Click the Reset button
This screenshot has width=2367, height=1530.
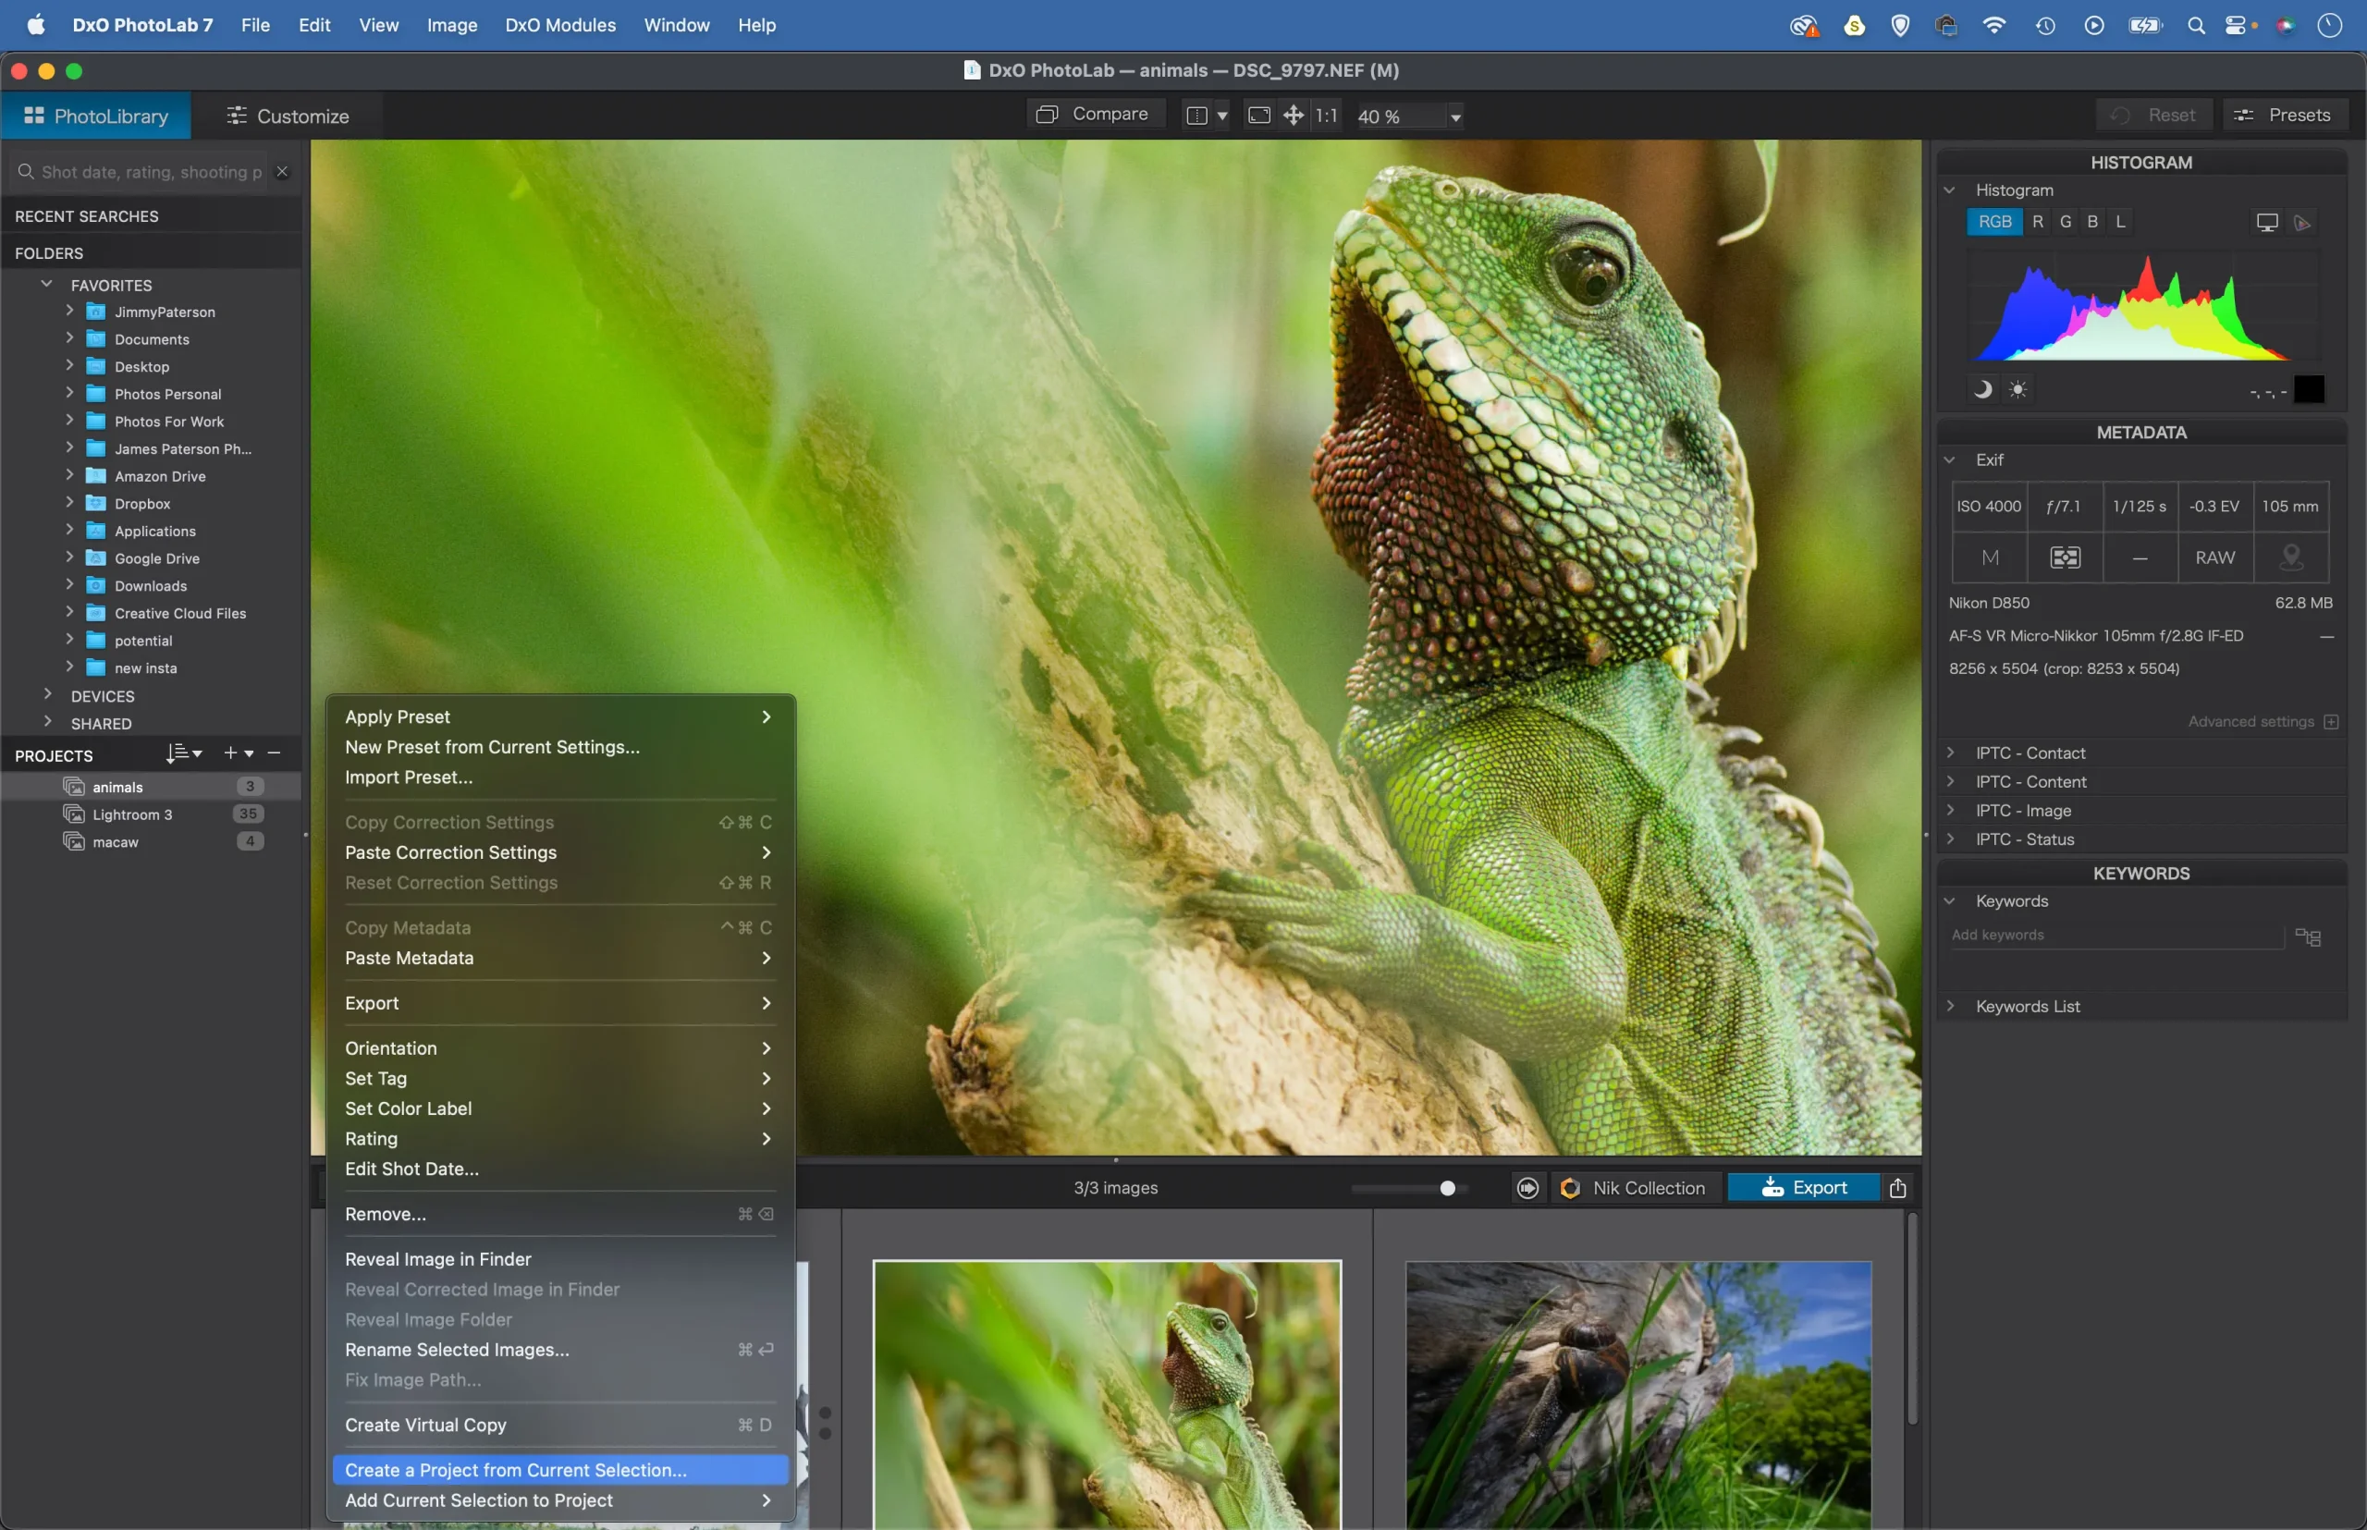pos(2154,115)
